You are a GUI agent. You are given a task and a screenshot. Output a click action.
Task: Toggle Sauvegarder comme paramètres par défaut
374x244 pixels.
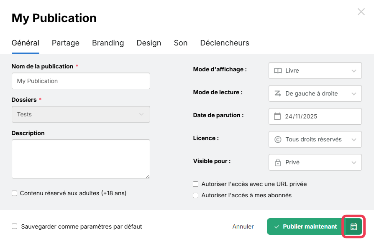click(15, 226)
